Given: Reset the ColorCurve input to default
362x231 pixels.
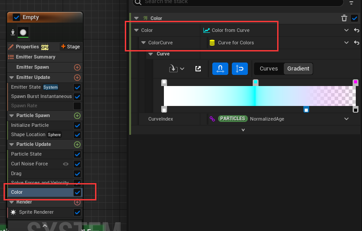Looking at the screenshot, I should tap(356, 43).
